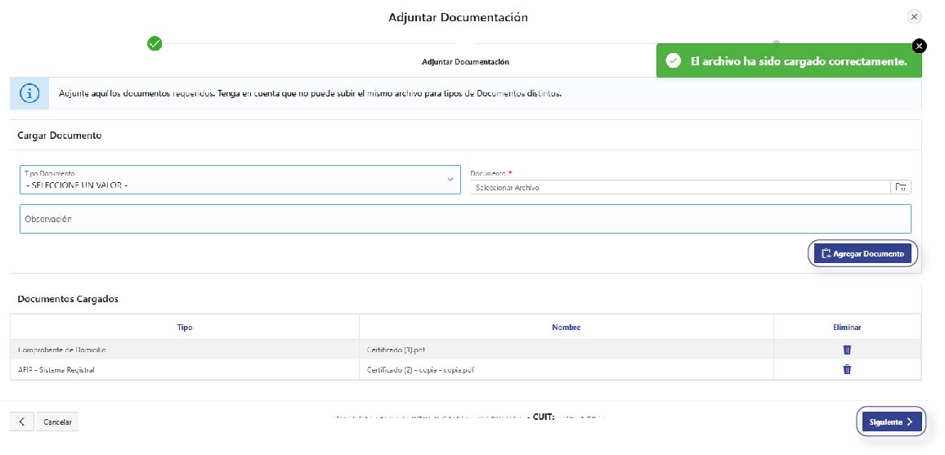Close the Adjuntar Documentación dialog
Viewport: 945px width, 455px height.
(x=914, y=16)
